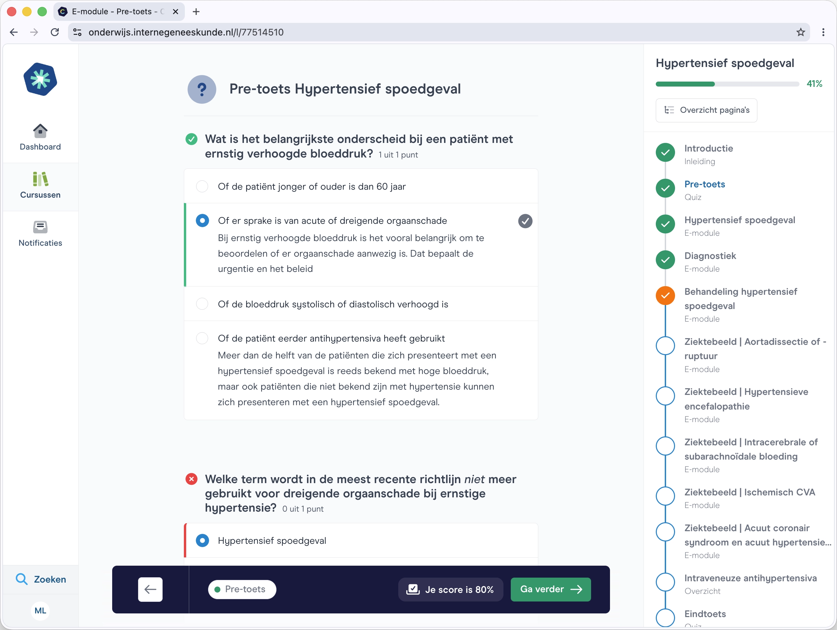
Task: View site information icon in address bar
Action: (77, 32)
